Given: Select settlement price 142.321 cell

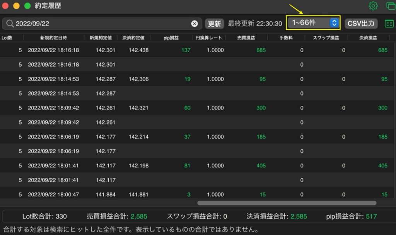Looking at the screenshot, I should [138, 108].
